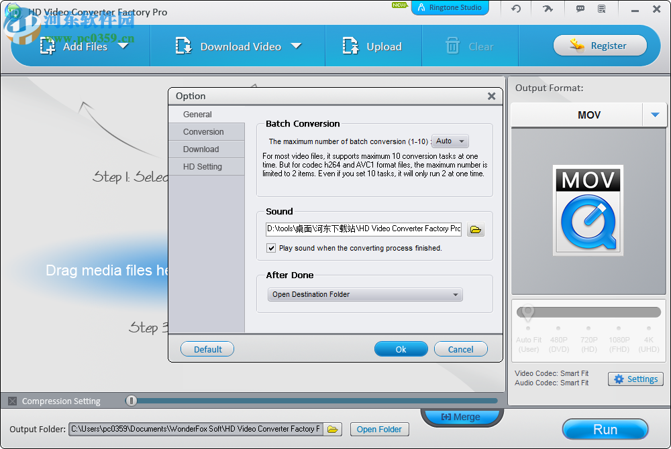Open the folder browse icon beside Sound path

coord(475,229)
